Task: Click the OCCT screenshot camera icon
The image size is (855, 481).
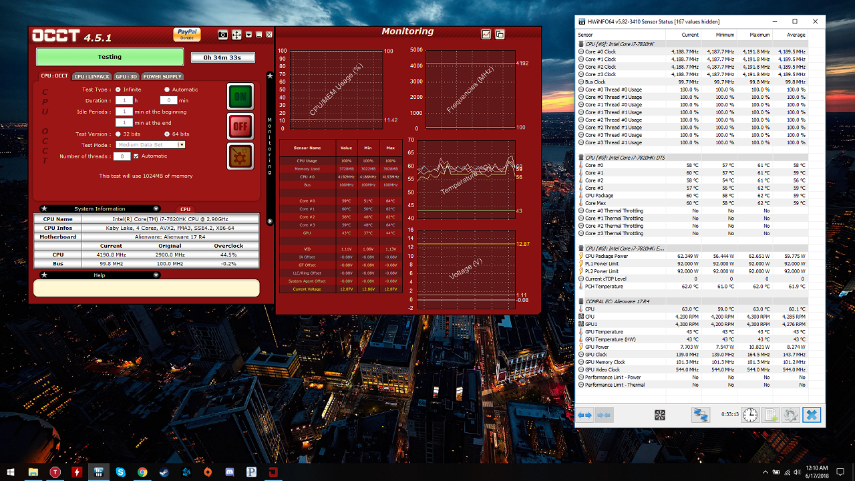Action: tap(223, 35)
